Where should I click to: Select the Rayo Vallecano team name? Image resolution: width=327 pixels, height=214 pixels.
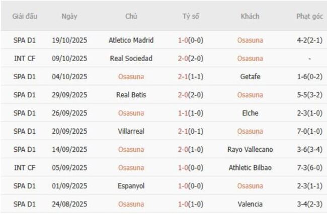pyautogui.click(x=250, y=149)
